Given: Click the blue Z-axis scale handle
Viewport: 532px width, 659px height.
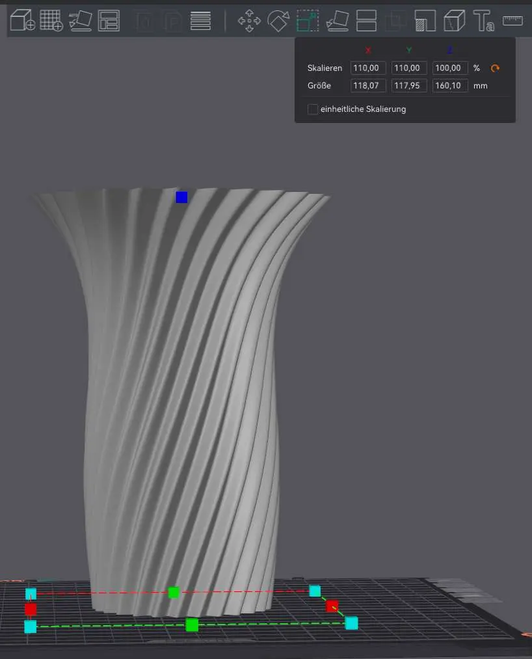Looking at the screenshot, I should click(181, 197).
